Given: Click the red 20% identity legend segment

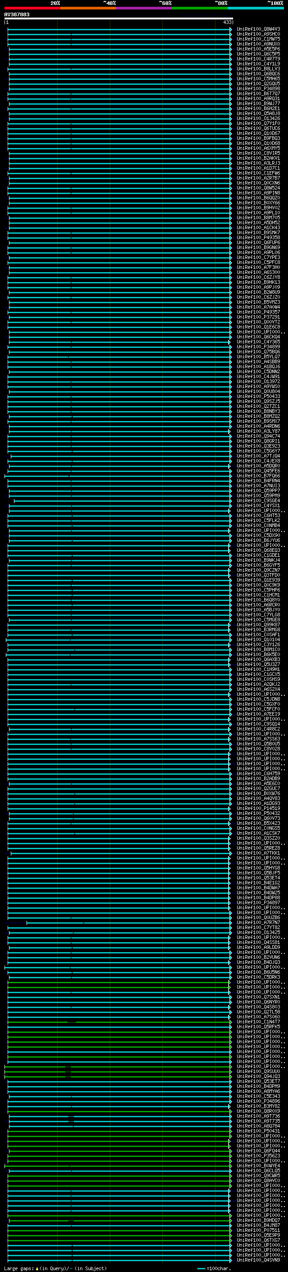Looking at the screenshot, I should click(32, 8).
